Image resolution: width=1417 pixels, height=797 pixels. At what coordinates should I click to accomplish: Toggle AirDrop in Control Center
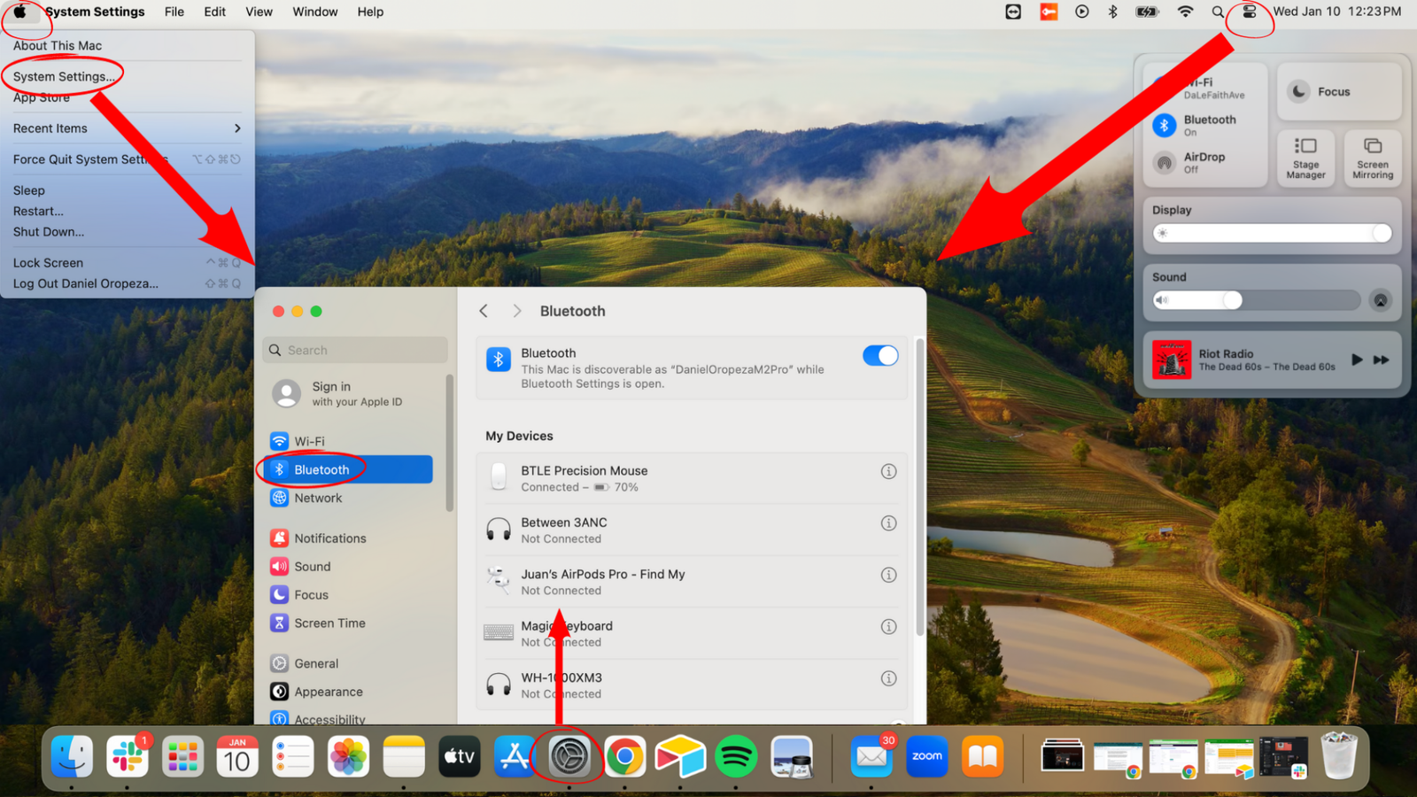(1165, 163)
